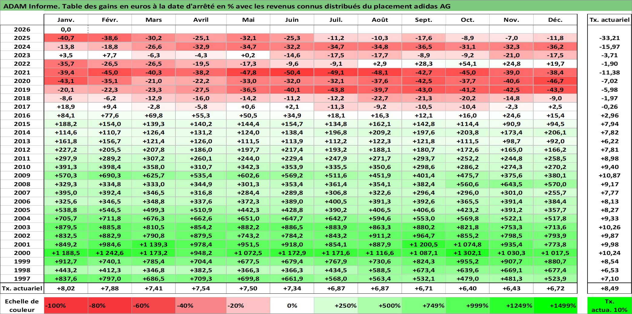Select the Févr. column header
The height and width of the screenshot is (314, 632).
pyautogui.click(x=110, y=20)
